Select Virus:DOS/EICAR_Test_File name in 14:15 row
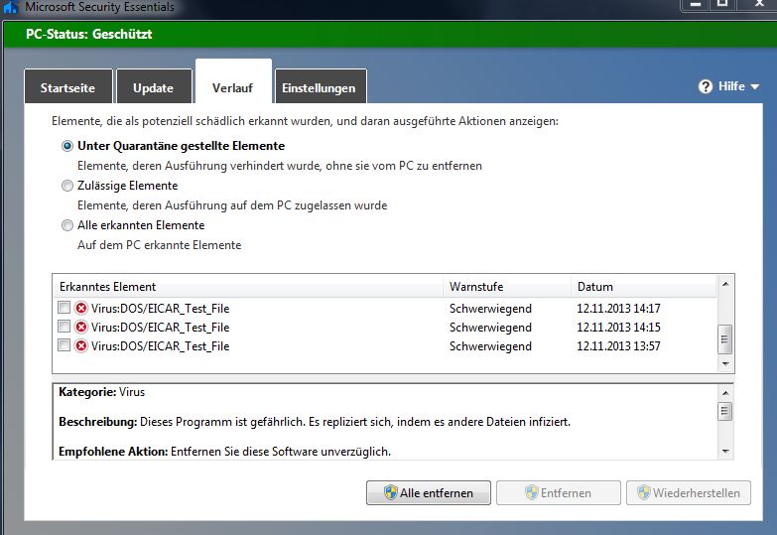The image size is (777, 535). [160, 328]
